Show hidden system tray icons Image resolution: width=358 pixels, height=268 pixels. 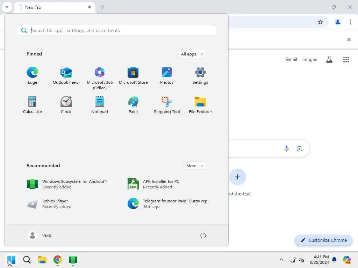(x=281, y=260)
